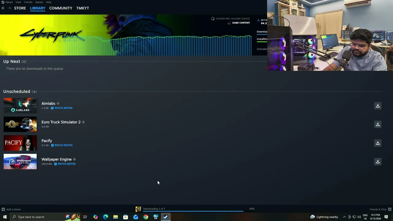Click the Euro Truck Simulator 2 thumbnail

pyautogui.click(x=20, y=124)
